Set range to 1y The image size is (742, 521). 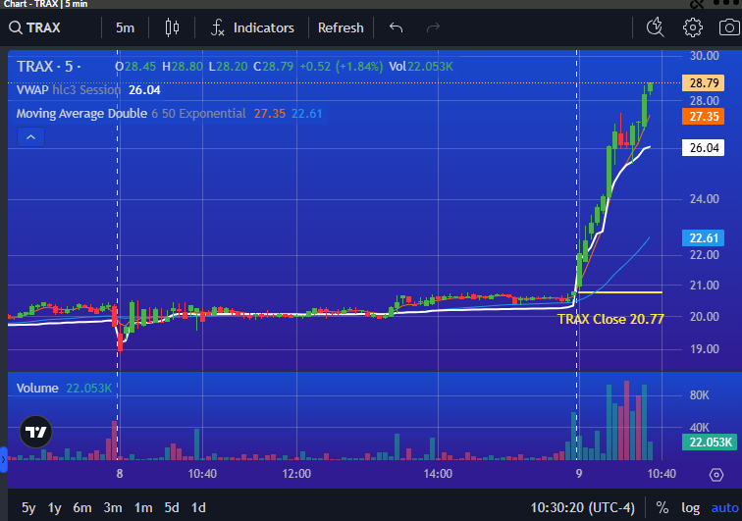54,507
